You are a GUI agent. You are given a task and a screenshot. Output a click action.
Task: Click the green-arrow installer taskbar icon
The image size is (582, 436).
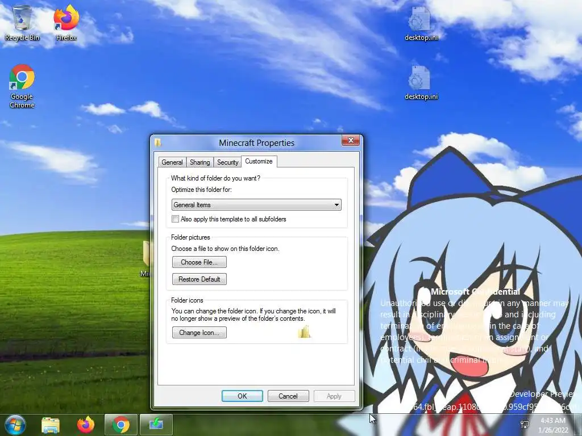156,425
